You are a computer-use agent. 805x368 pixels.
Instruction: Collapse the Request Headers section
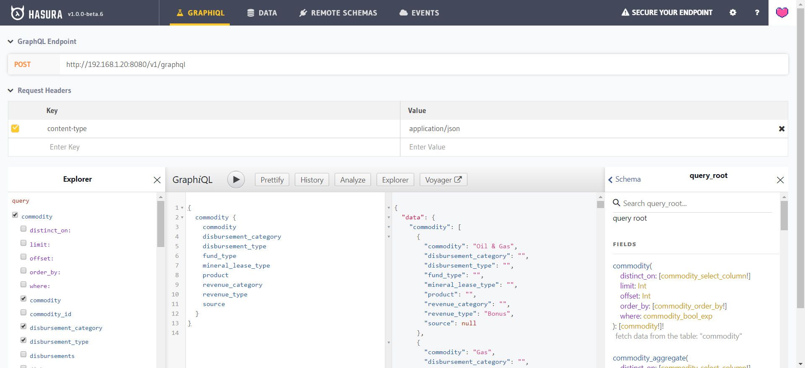[x=10, y=90]
